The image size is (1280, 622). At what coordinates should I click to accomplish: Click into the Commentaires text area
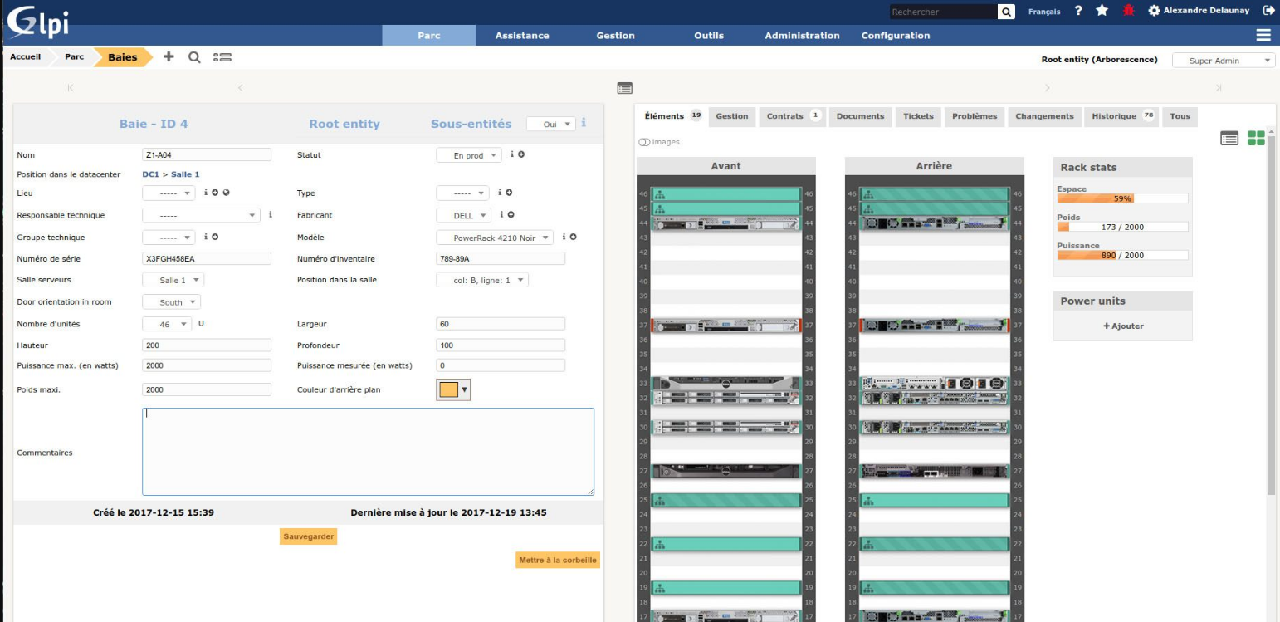click(x=368, y=452)
